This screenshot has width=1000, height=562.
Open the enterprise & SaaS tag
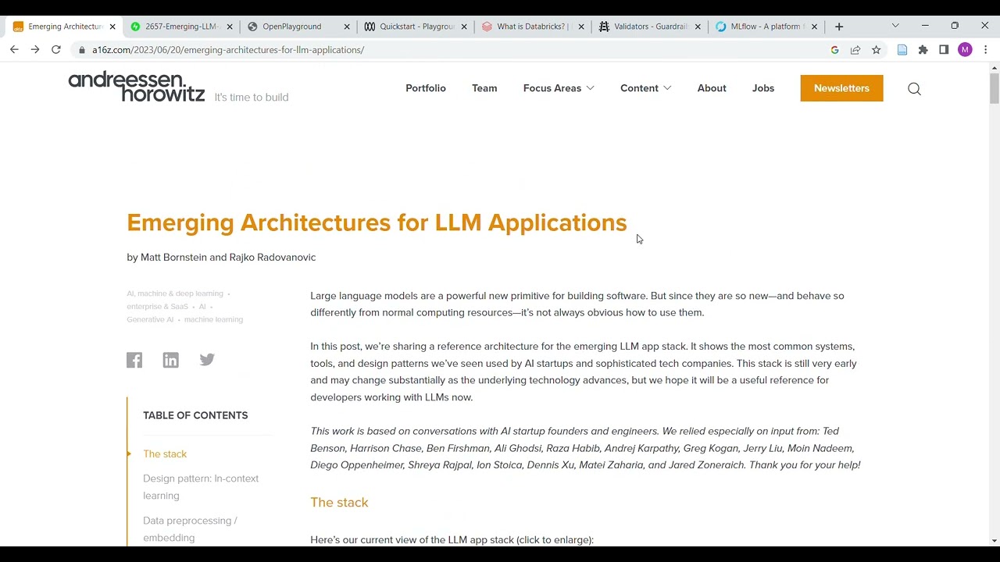(157, 307)
